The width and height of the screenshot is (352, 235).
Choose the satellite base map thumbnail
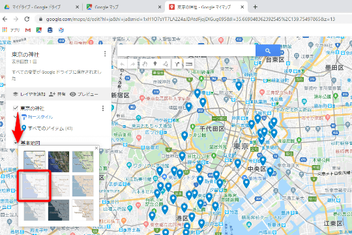(59, 161)
